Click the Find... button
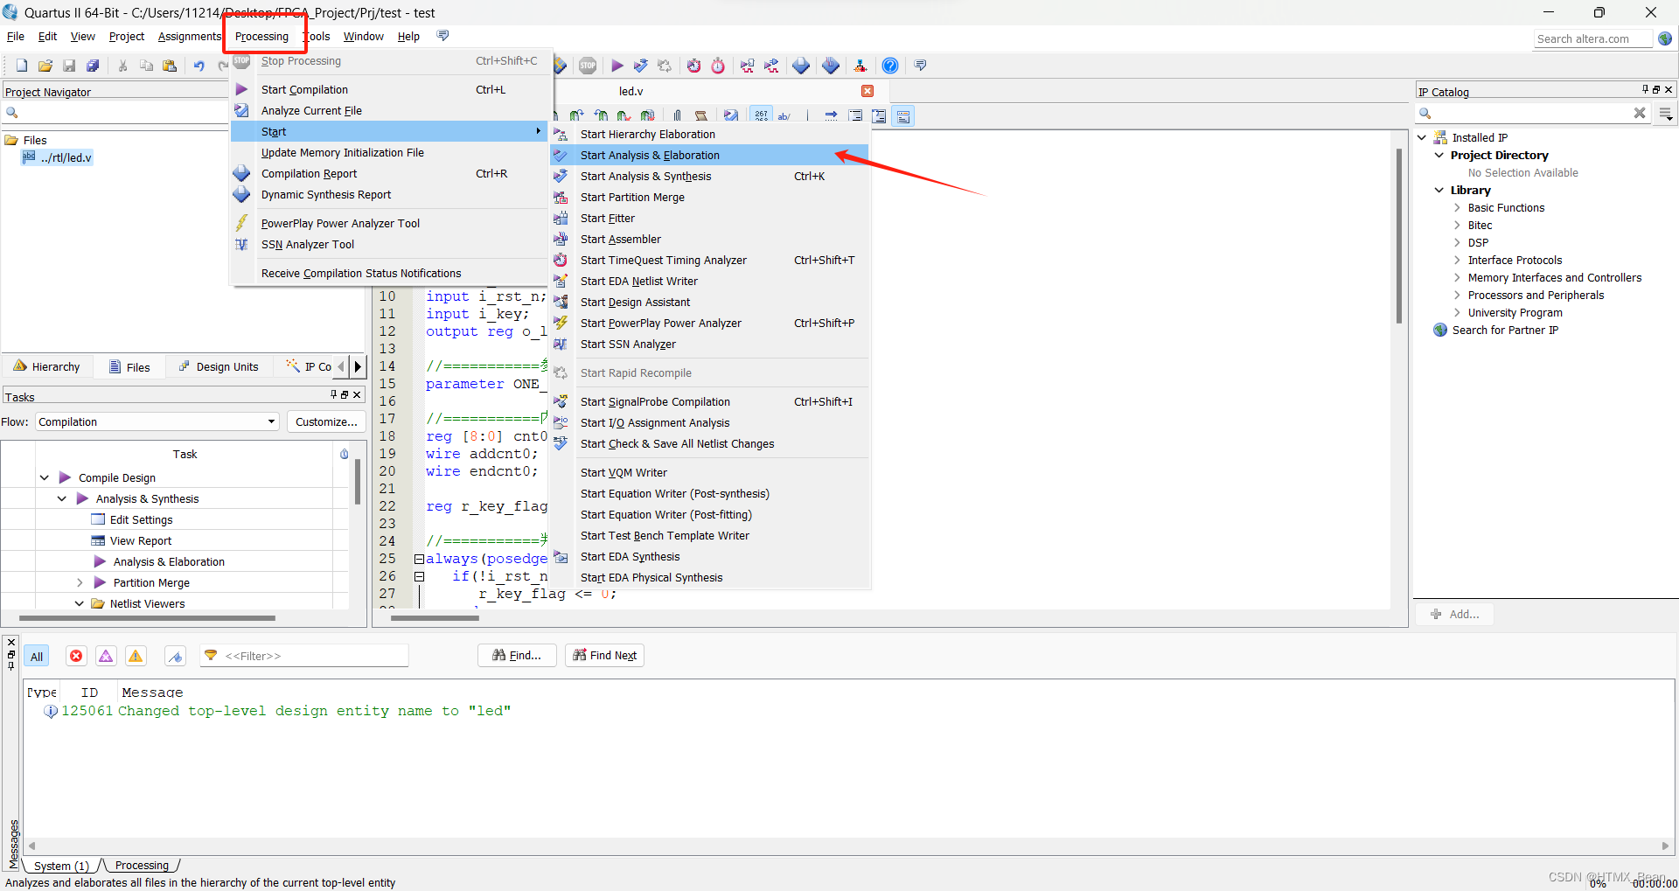Image resolution: width=1679 pixels, height=891 pixels. tap(517, 655)
